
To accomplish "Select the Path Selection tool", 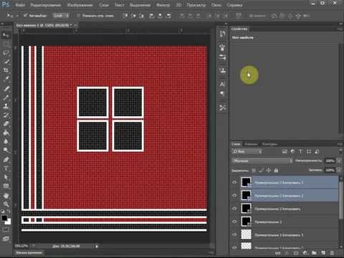I will [6, 177].
